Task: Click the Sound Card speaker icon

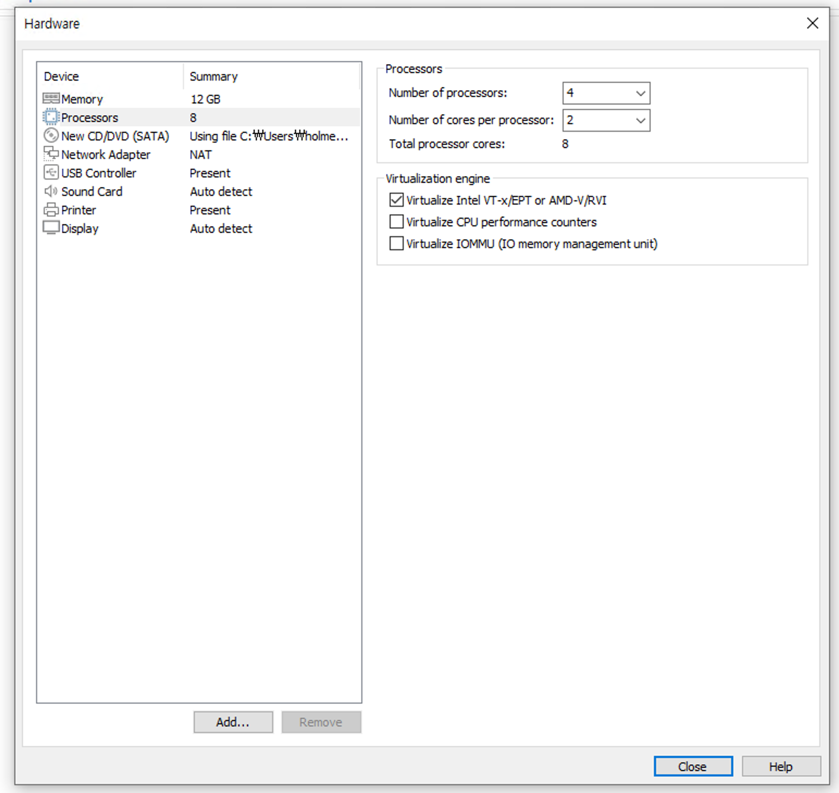Action: pos(51,191)
